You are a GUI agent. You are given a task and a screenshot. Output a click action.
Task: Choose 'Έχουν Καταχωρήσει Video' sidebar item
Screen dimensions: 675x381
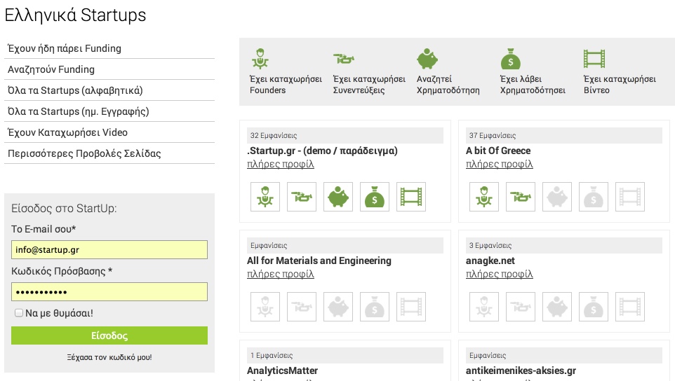pyautogui.click(x=67, y=132)
